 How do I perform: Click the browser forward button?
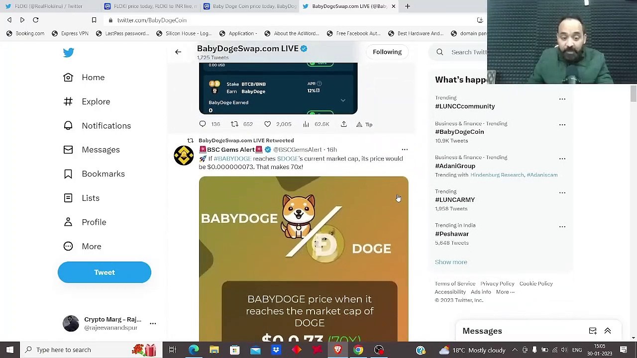(22, 20)
